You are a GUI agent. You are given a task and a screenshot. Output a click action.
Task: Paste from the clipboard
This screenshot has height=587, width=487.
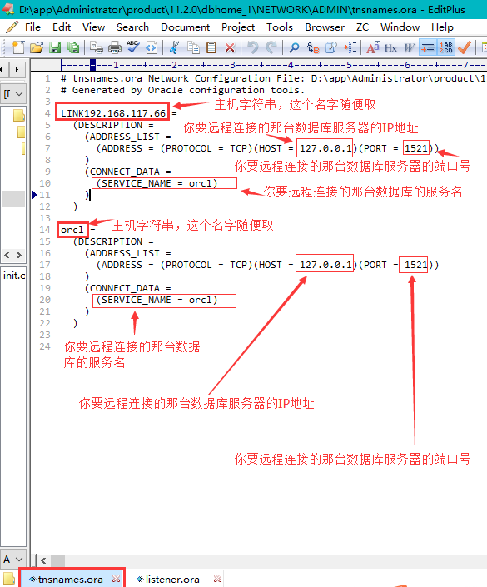click(x=211, y=47)
